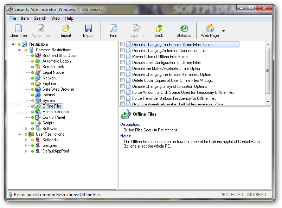
Task: Select the Remote Access icon
Action: point(38,112)
